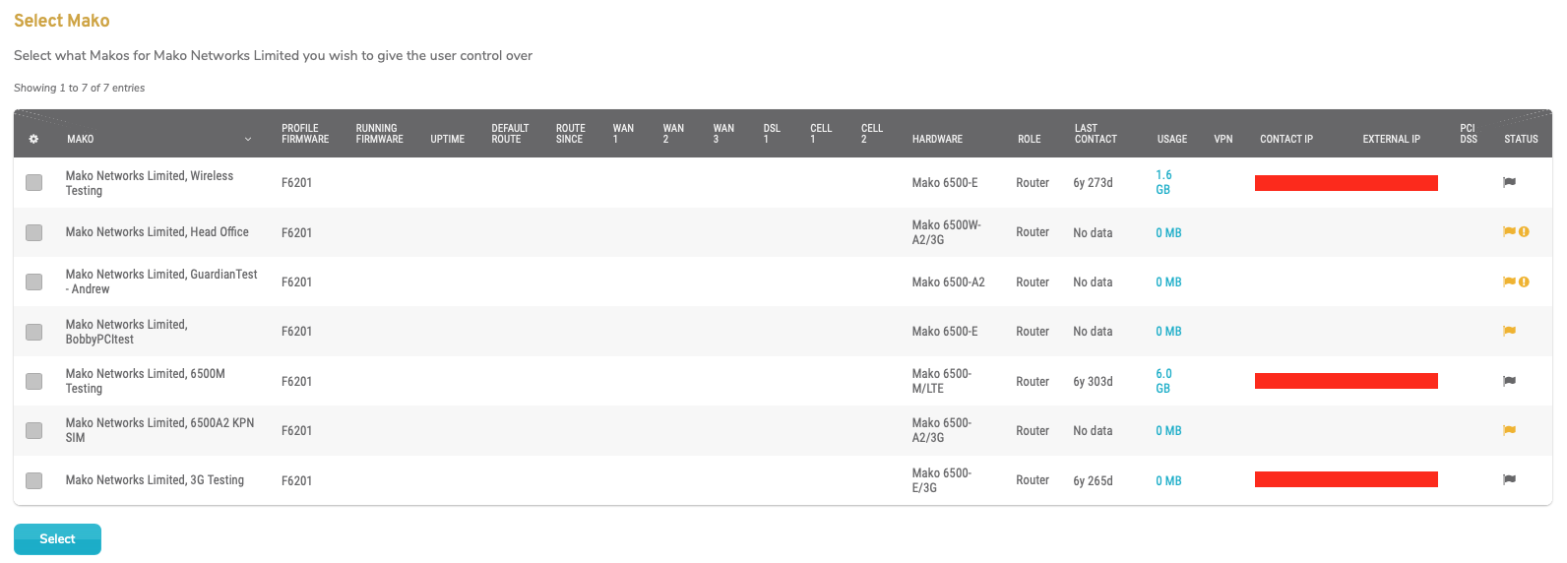Tick checkbox for 3G Testing Mako
1567x563 pixels.
(34, 480)
